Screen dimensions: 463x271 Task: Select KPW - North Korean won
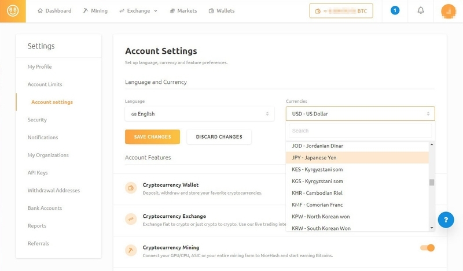(357, 217)
